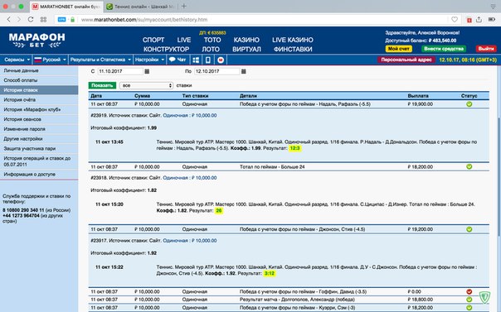The image size is (501, 312).
Task: Open the Чат chat bubble
Action: (178, 60)
